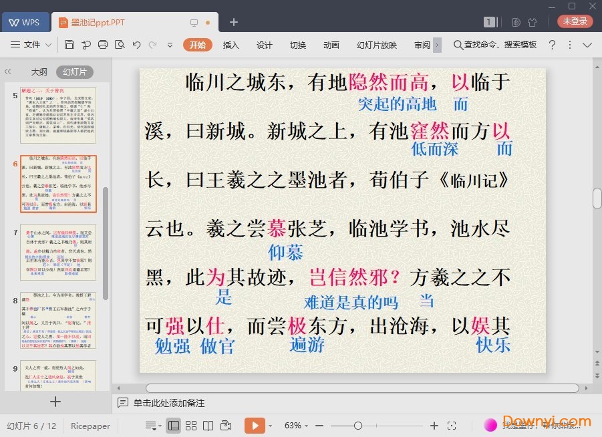The image size is (602, 437).
Task: Click the Print Preview icon
Action: click(119, 45)
